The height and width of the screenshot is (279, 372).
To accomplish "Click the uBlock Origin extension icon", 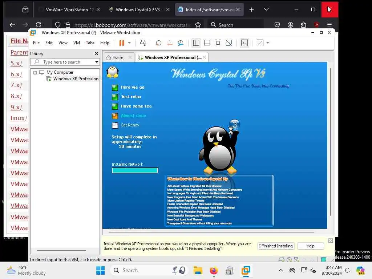I will tap(316, 25).
